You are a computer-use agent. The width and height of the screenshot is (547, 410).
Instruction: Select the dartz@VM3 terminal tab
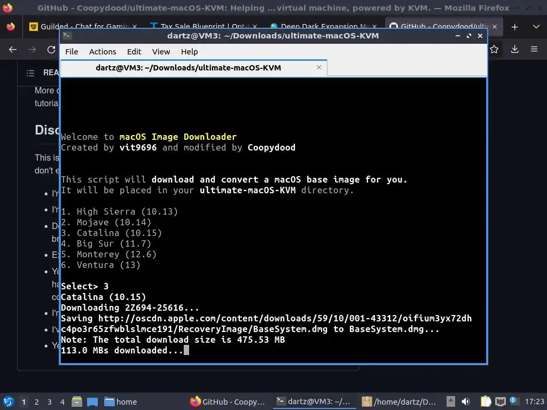193,68
